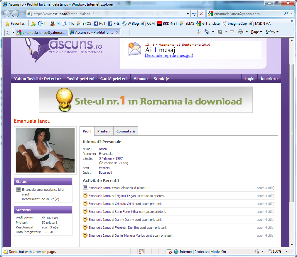
Task: Open the G Translate favorites bookmark
Action: click(x=208, y=24)
